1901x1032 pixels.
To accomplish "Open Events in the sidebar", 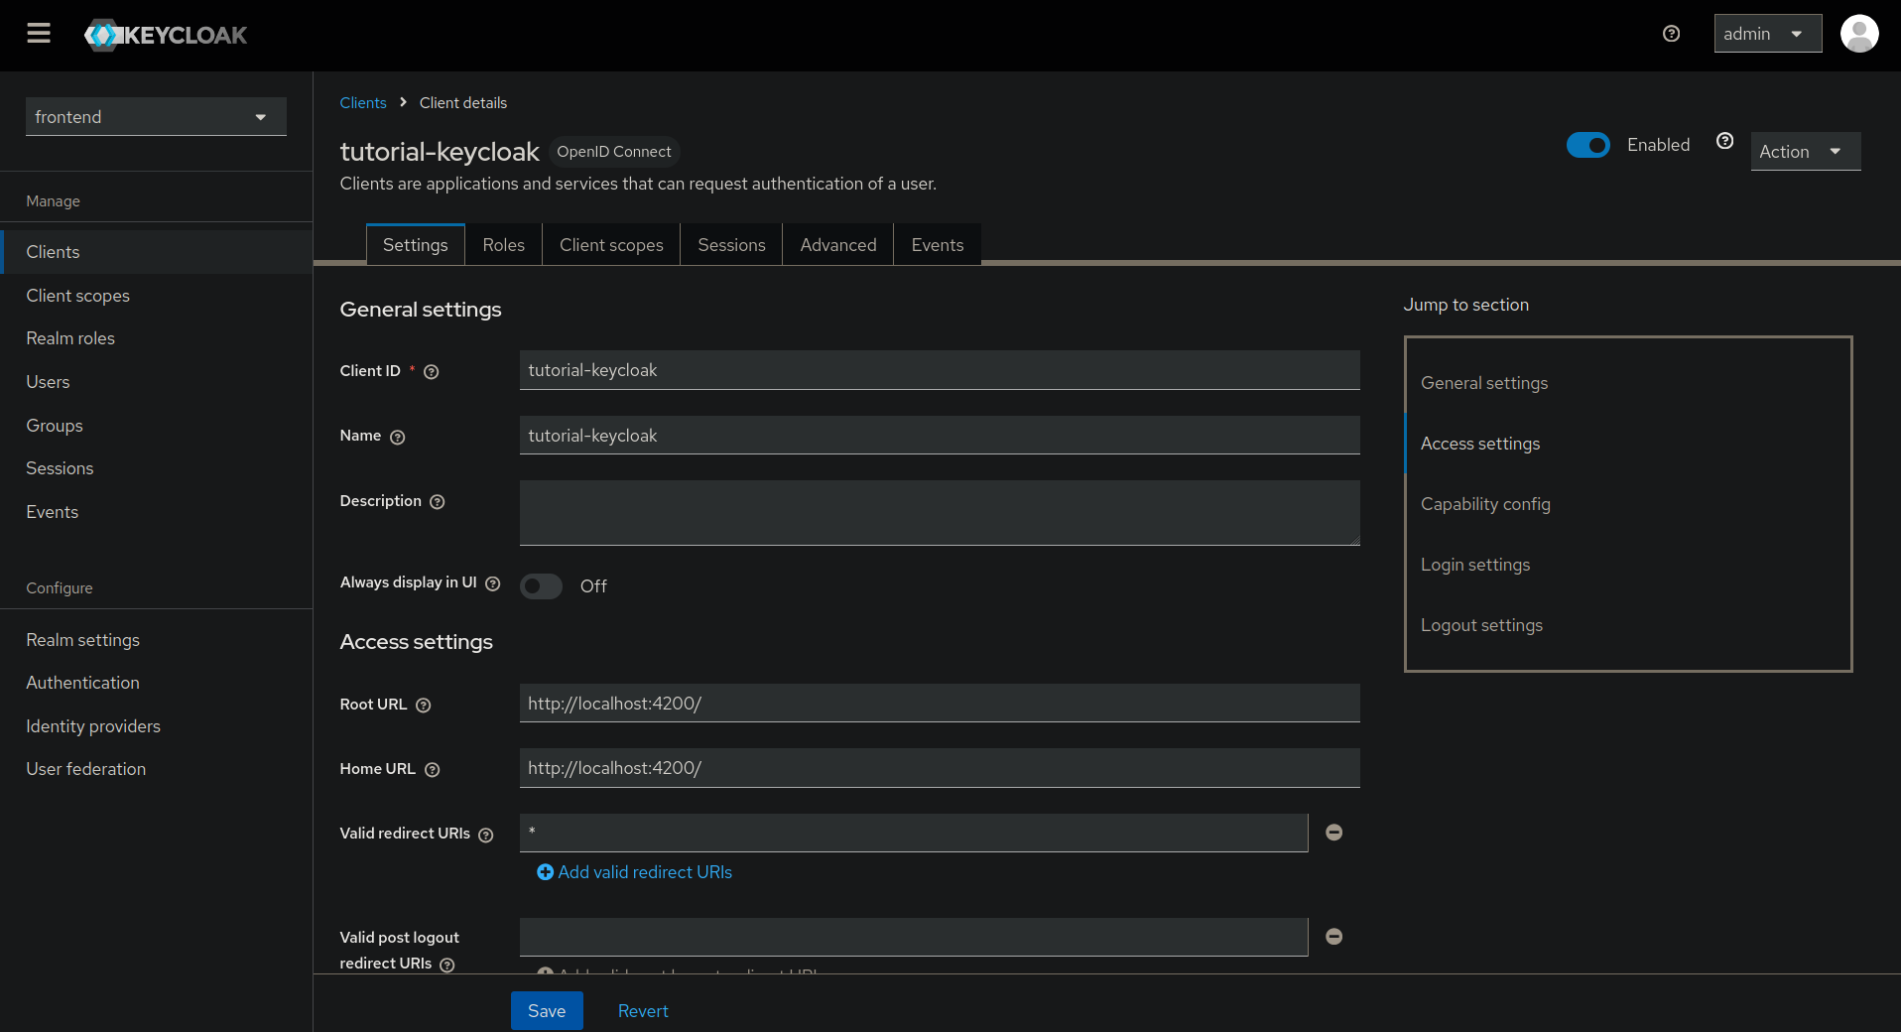I will click(156, 512).
